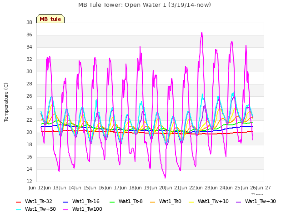Click the 32 y-axis tick label

pyautogui.click(x=29, y=59)
